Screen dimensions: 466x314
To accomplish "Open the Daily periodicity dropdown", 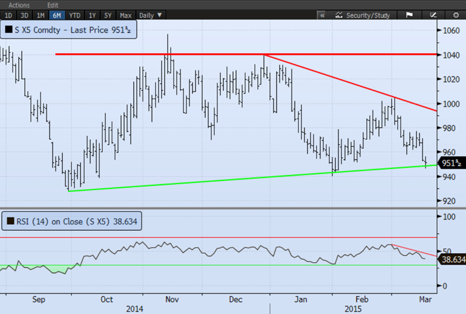I will (150, 15).
